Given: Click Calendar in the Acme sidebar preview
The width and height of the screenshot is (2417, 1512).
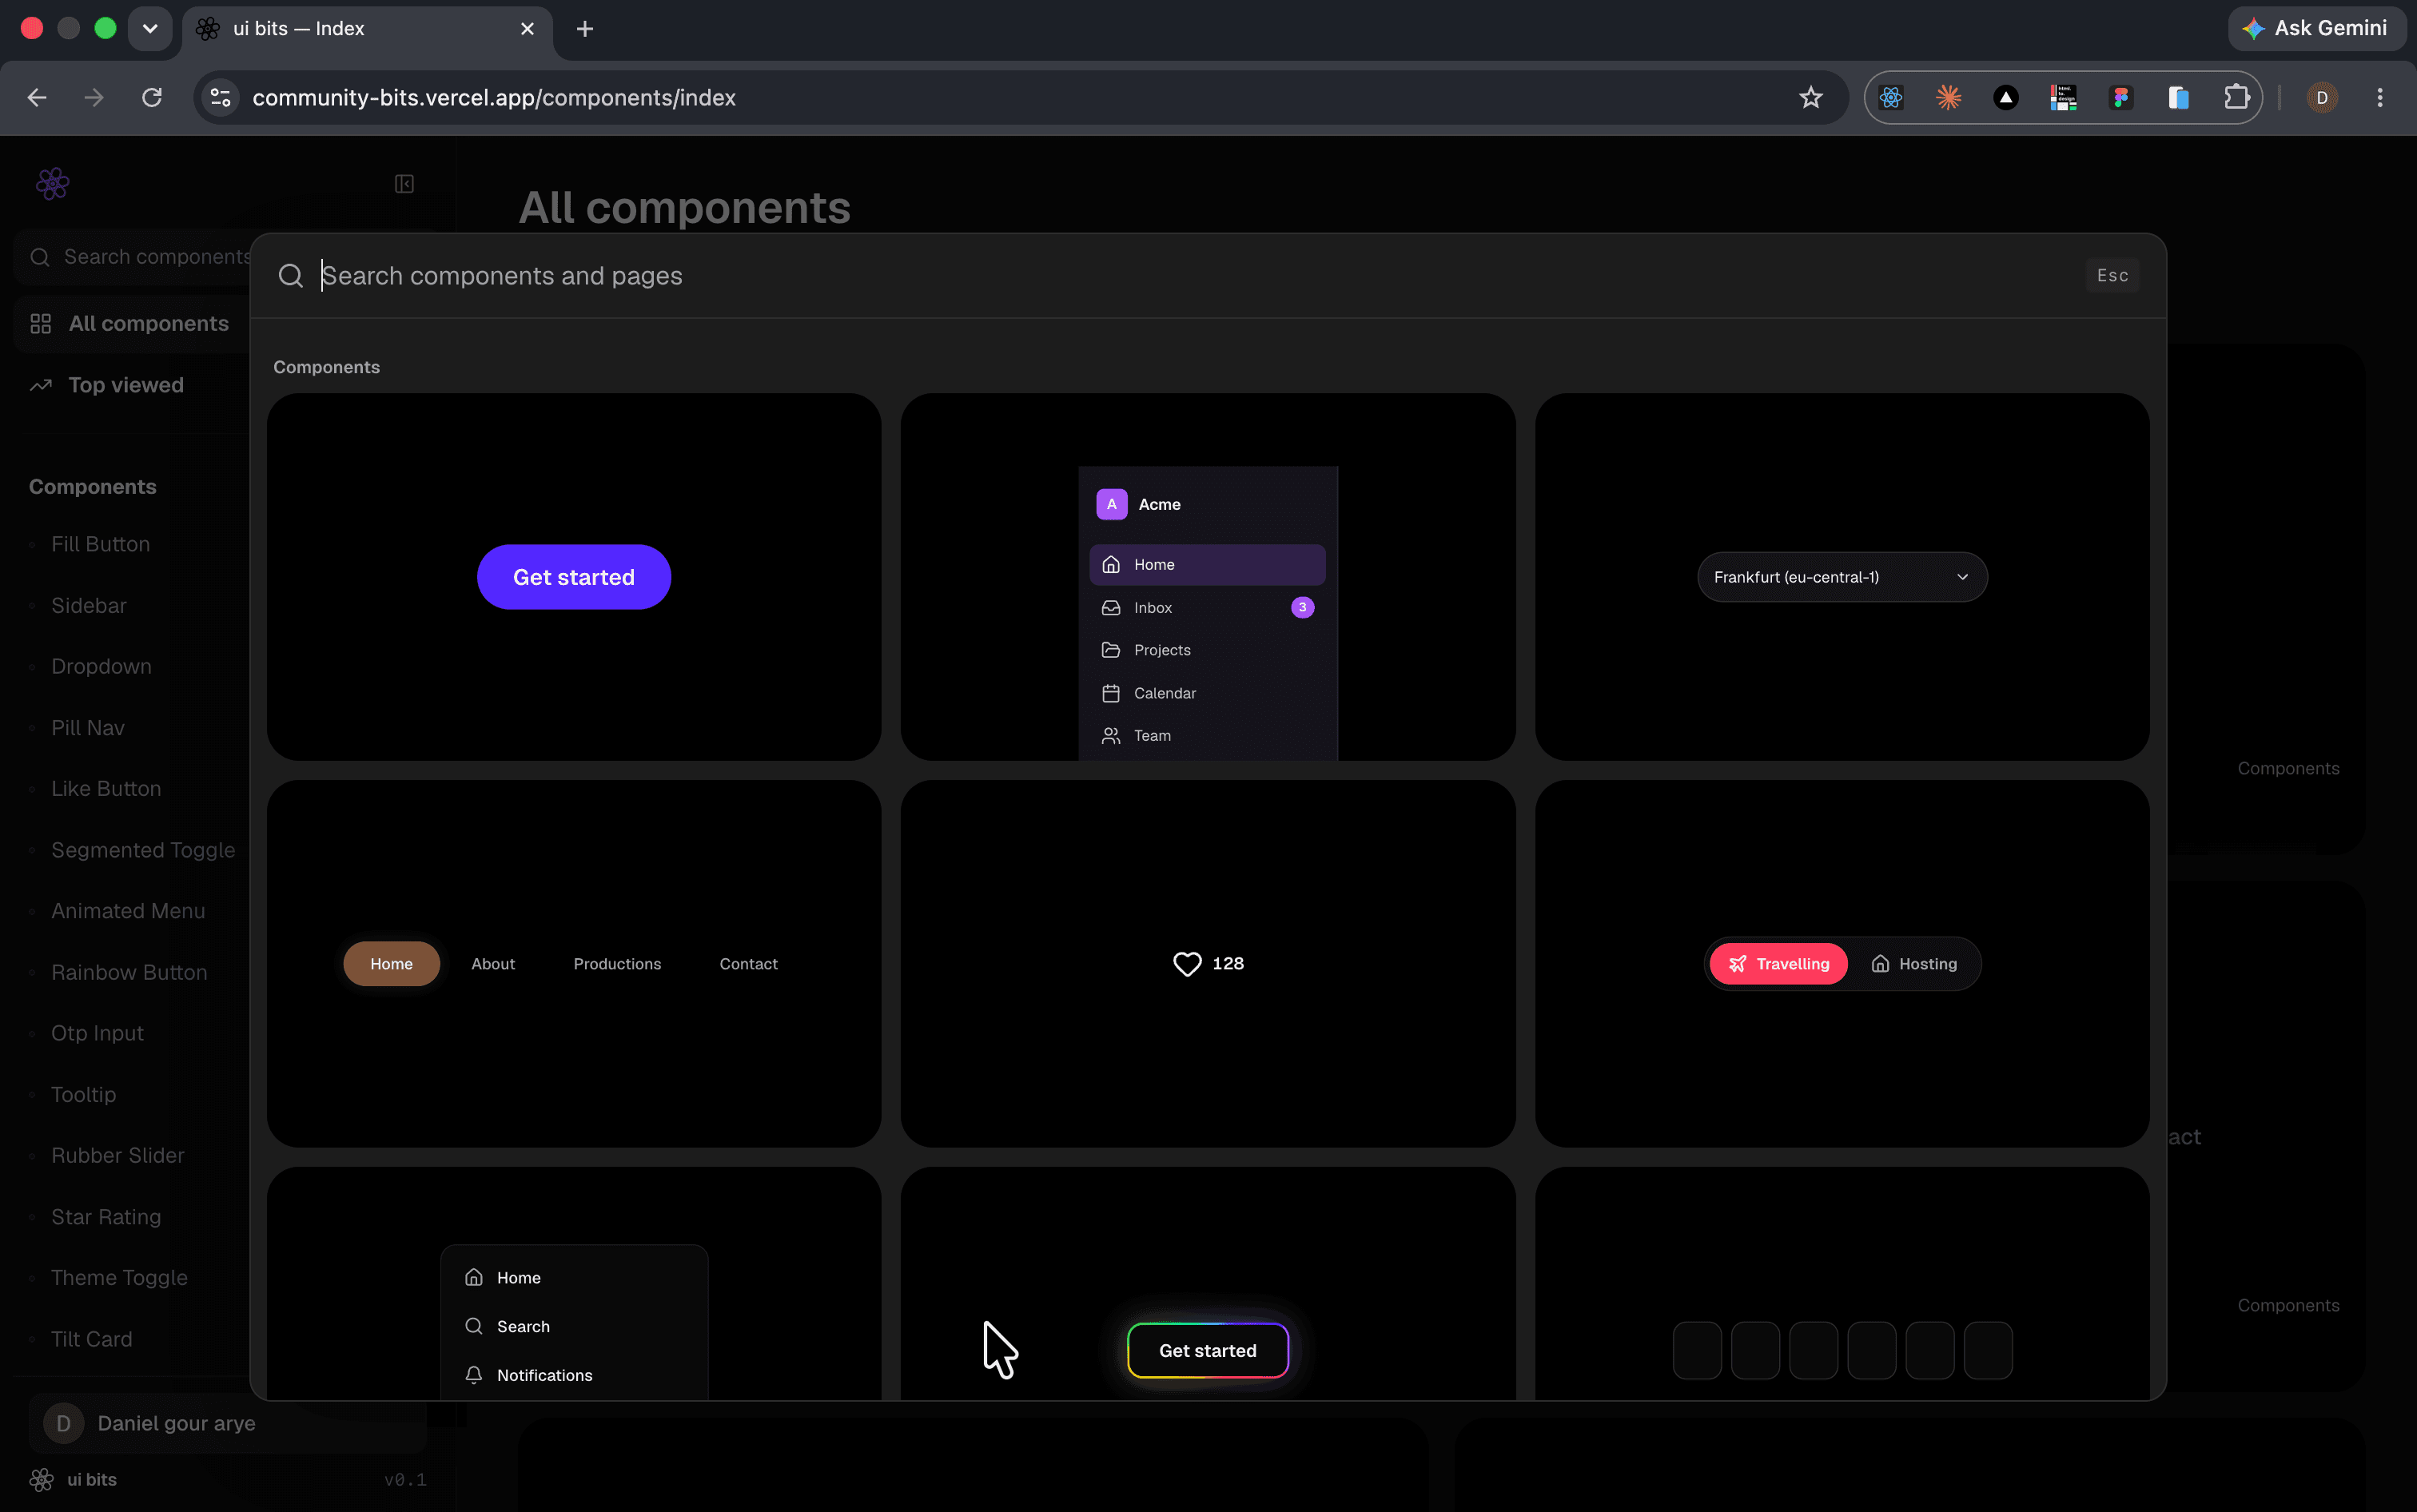Looking at the screenshot, I should click(1207, 693).
